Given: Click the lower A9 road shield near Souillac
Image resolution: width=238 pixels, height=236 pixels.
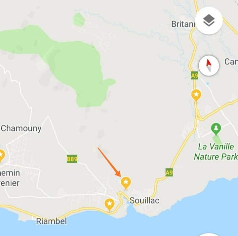Looking at the screenshot, I should (x=169, y=172).
